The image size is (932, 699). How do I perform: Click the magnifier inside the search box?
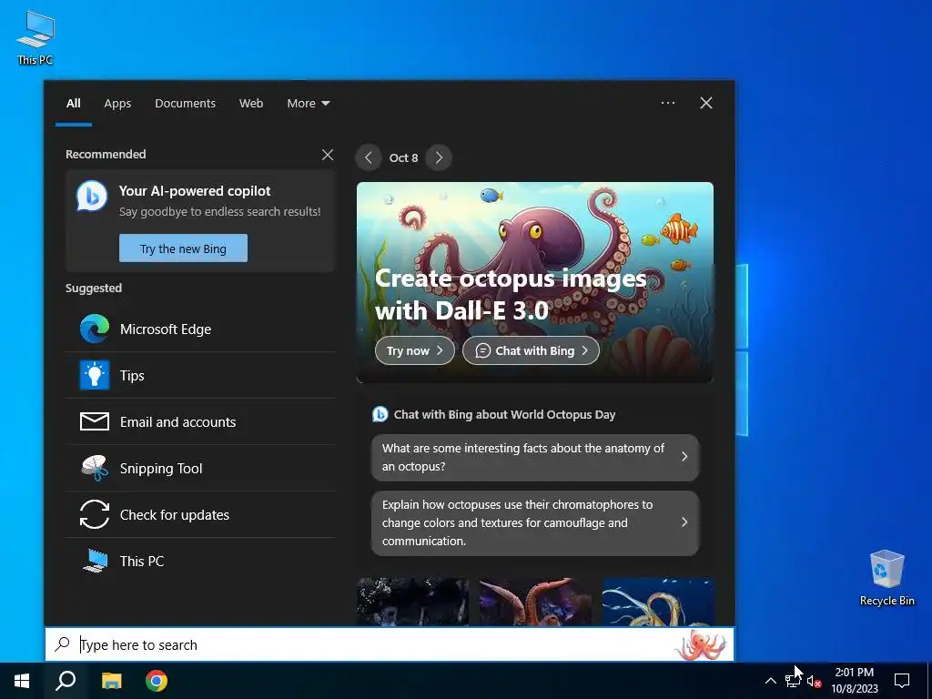62,644
